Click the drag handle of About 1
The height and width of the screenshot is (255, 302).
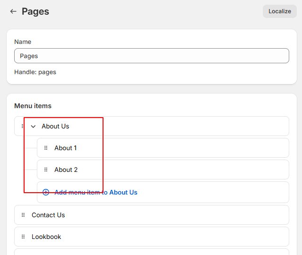click(46, 148)
